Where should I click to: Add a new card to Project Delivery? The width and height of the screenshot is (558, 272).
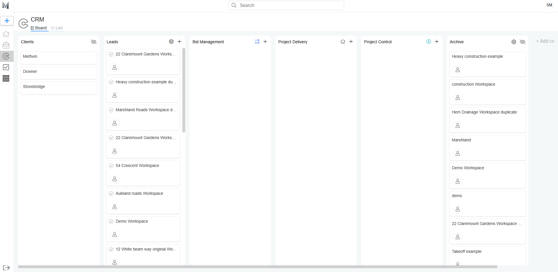(351, 42)
